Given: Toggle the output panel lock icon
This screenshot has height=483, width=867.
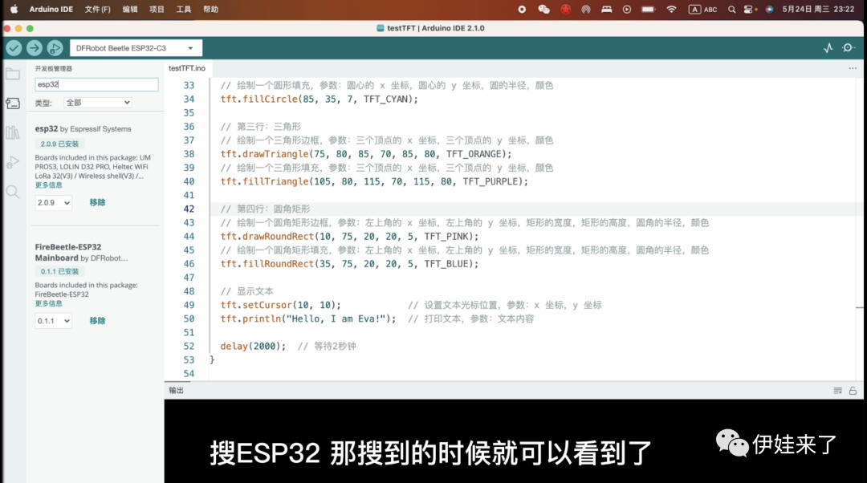Looking at the screenshot, I should click(x=853, y=391).
